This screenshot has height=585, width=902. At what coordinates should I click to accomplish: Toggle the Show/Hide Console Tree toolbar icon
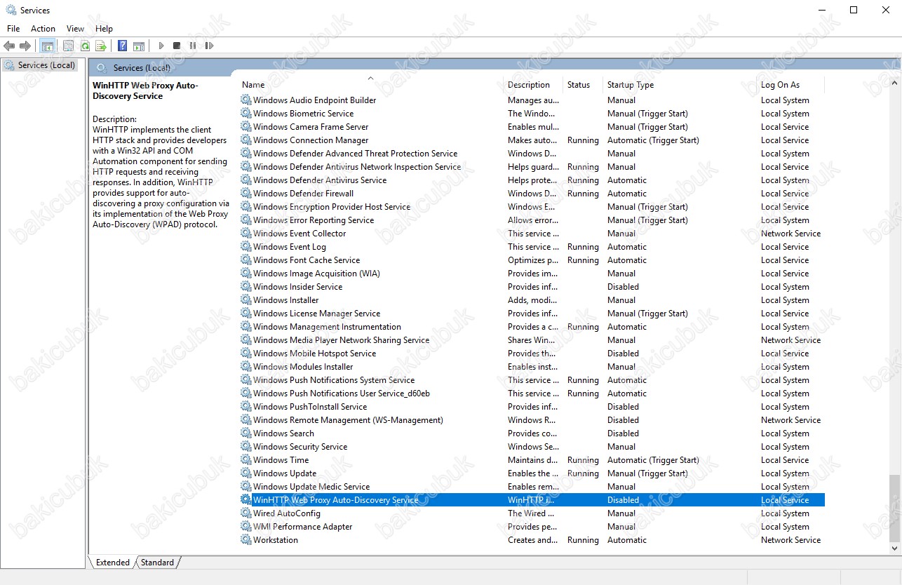pos(48,46)
